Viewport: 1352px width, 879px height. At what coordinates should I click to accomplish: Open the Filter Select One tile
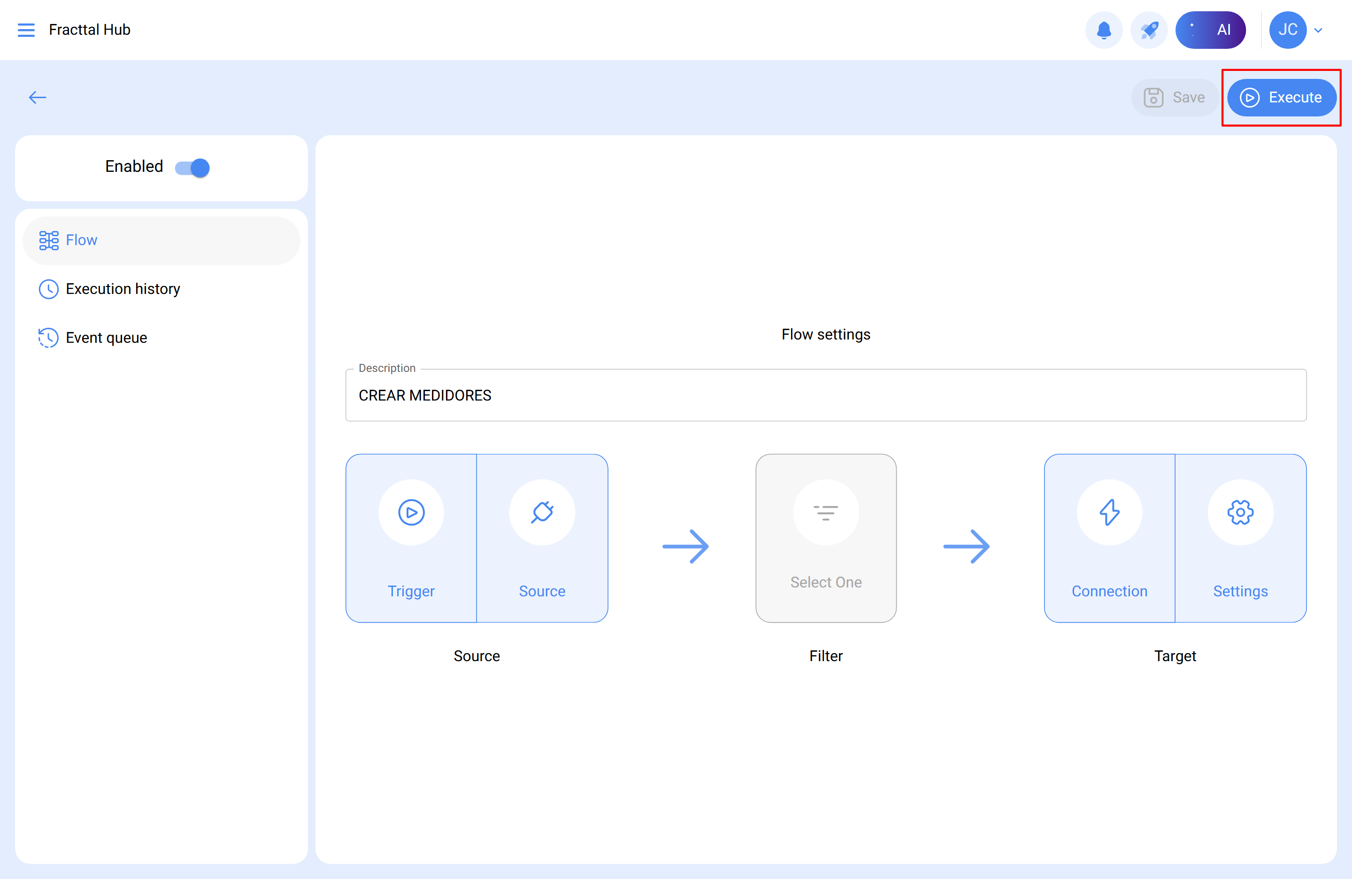[x=825, y=538]
